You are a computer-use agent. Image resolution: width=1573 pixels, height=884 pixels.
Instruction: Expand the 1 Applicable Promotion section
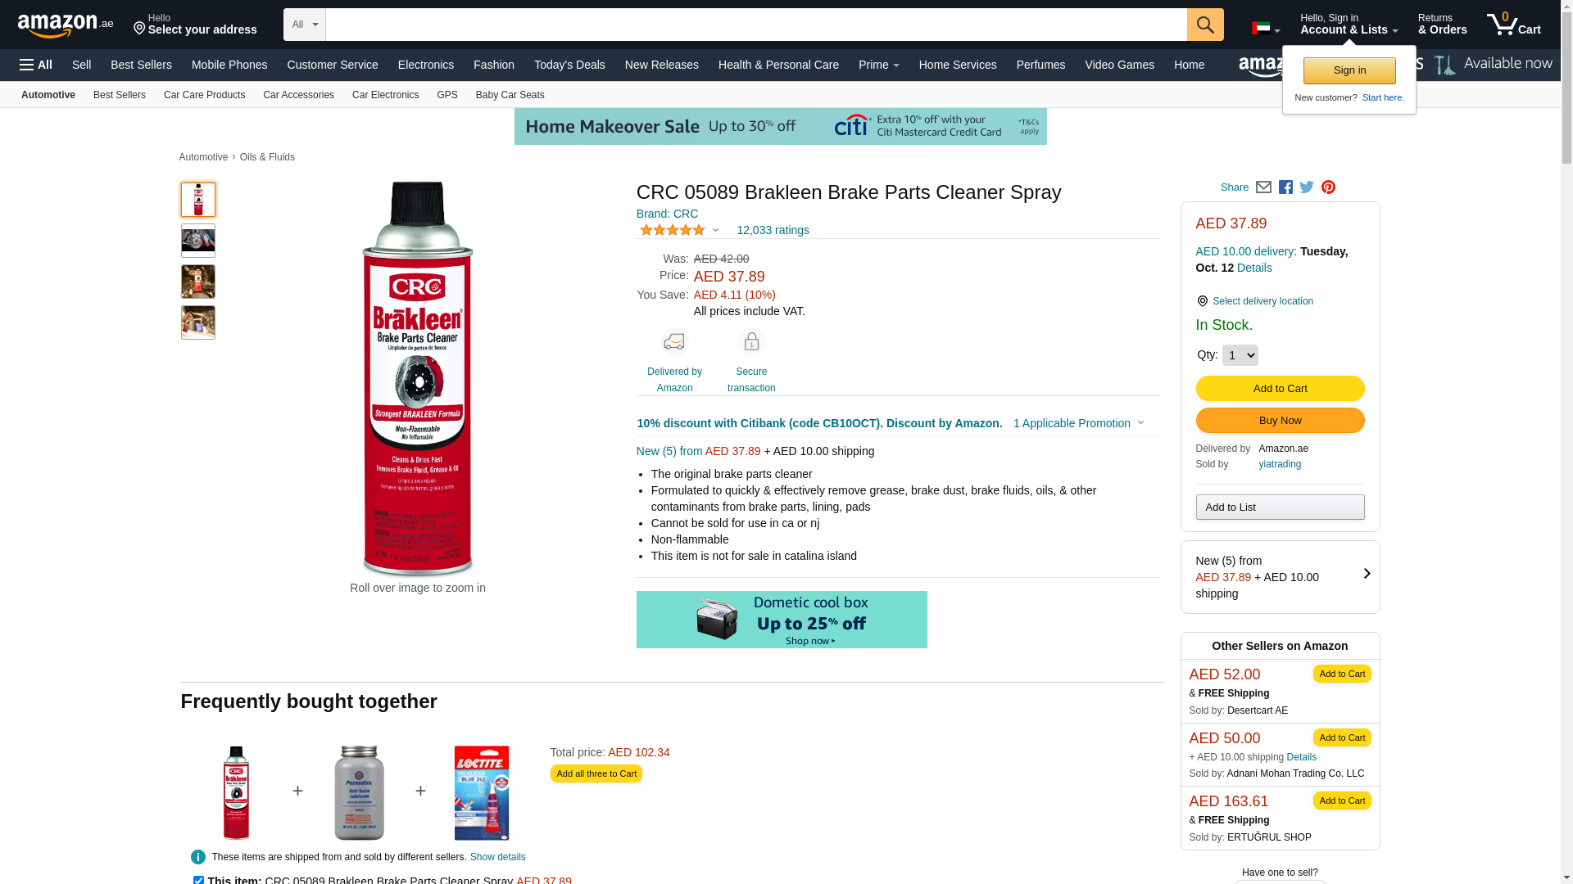(x=1078, y=423)
